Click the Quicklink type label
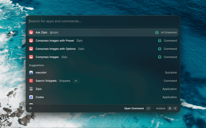206x128 pixels. [171, 73]
